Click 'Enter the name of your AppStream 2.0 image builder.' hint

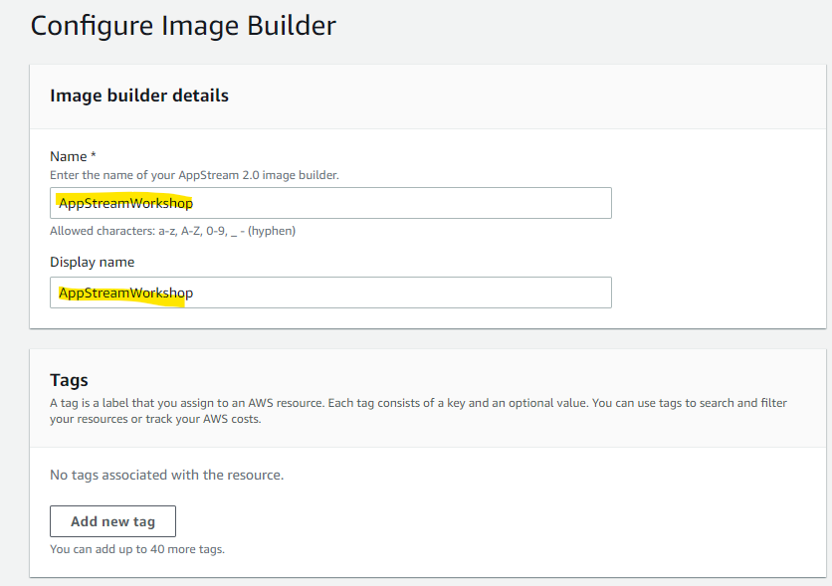pos(194,175)
